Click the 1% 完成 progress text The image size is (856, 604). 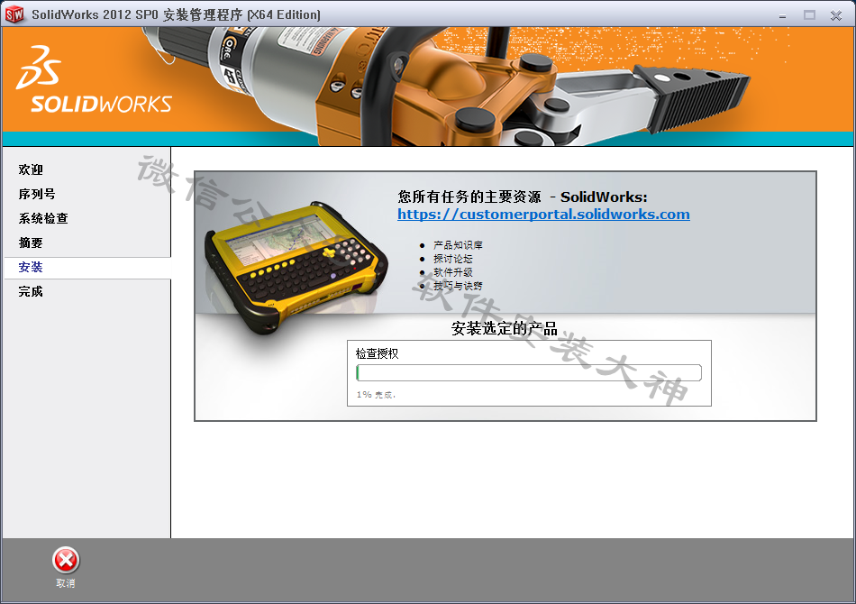click(376, 394)
